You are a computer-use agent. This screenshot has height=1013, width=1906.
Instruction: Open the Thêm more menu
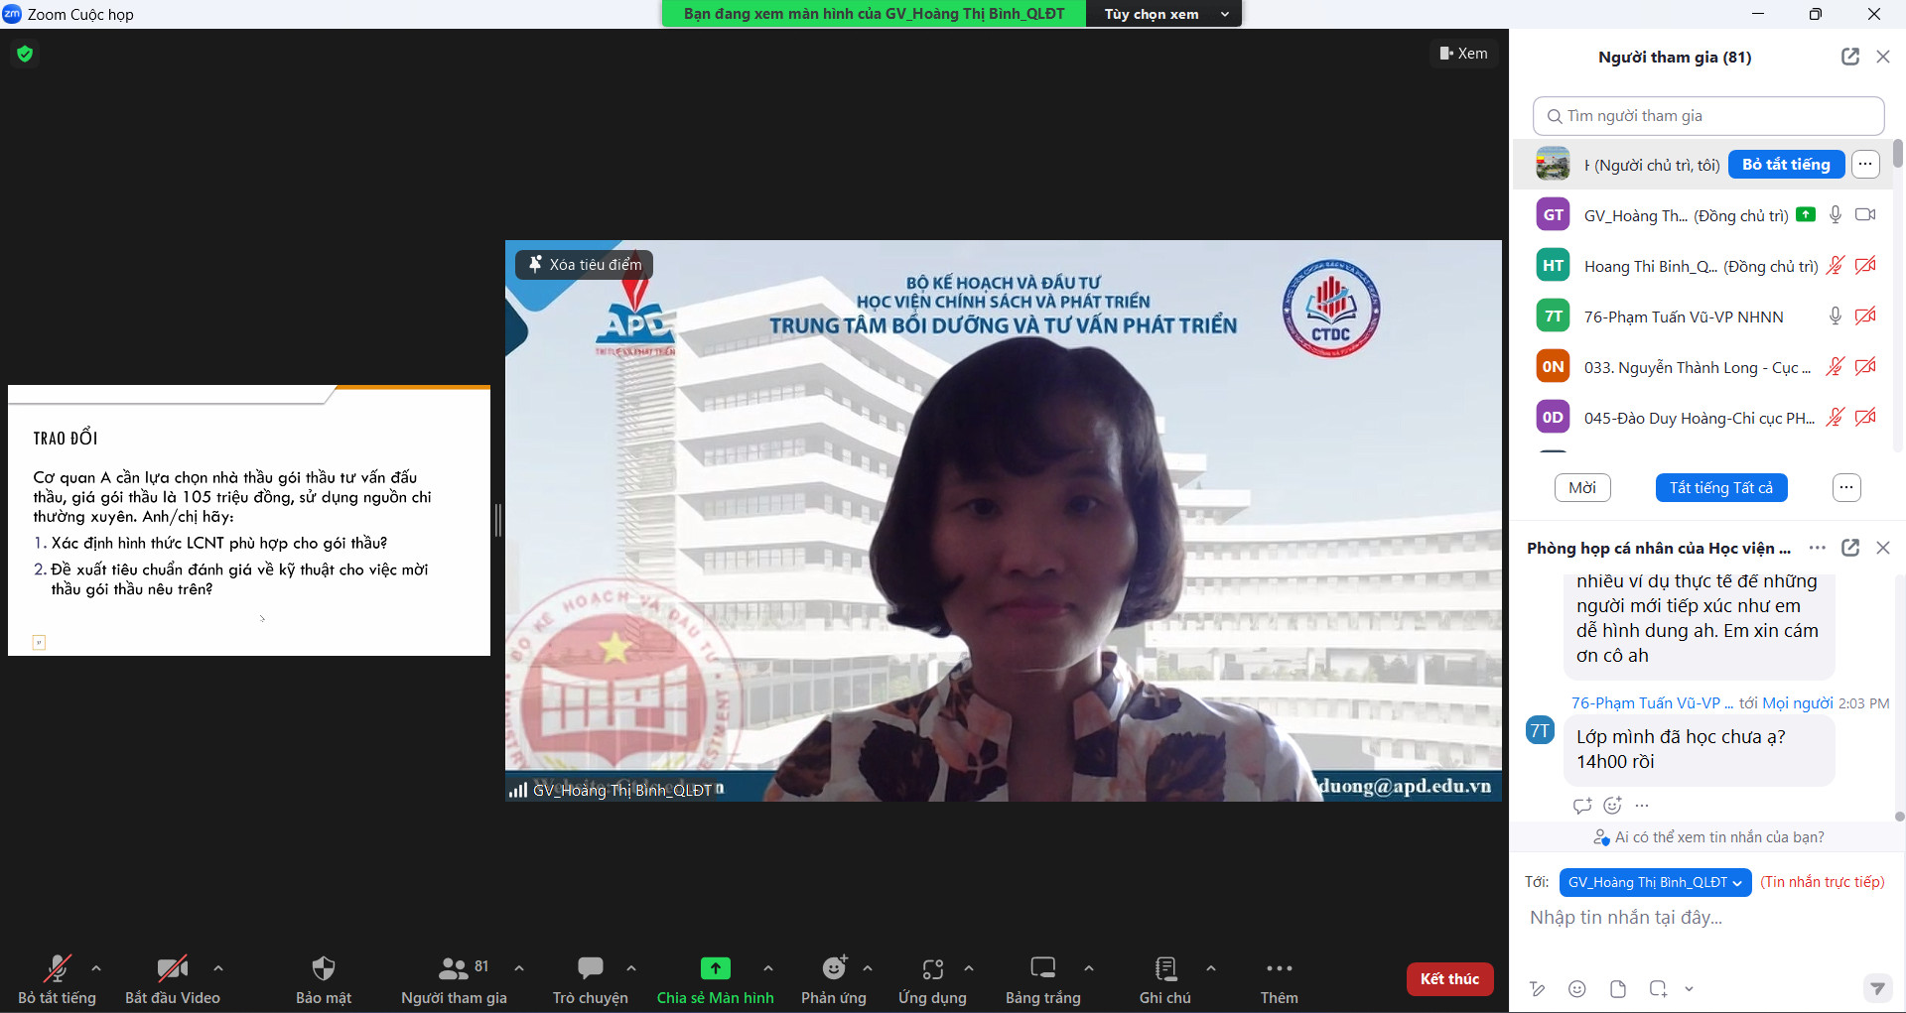tap(1279, 968)
